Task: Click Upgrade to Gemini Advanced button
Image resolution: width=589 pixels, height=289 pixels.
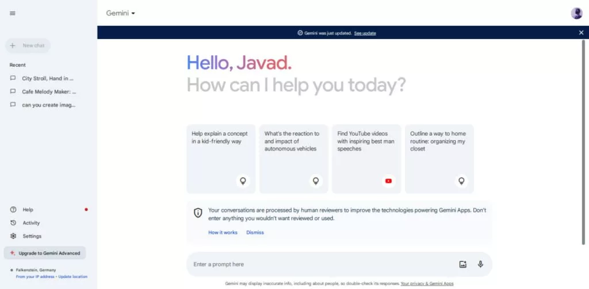Action: click(x=45, y=253)
